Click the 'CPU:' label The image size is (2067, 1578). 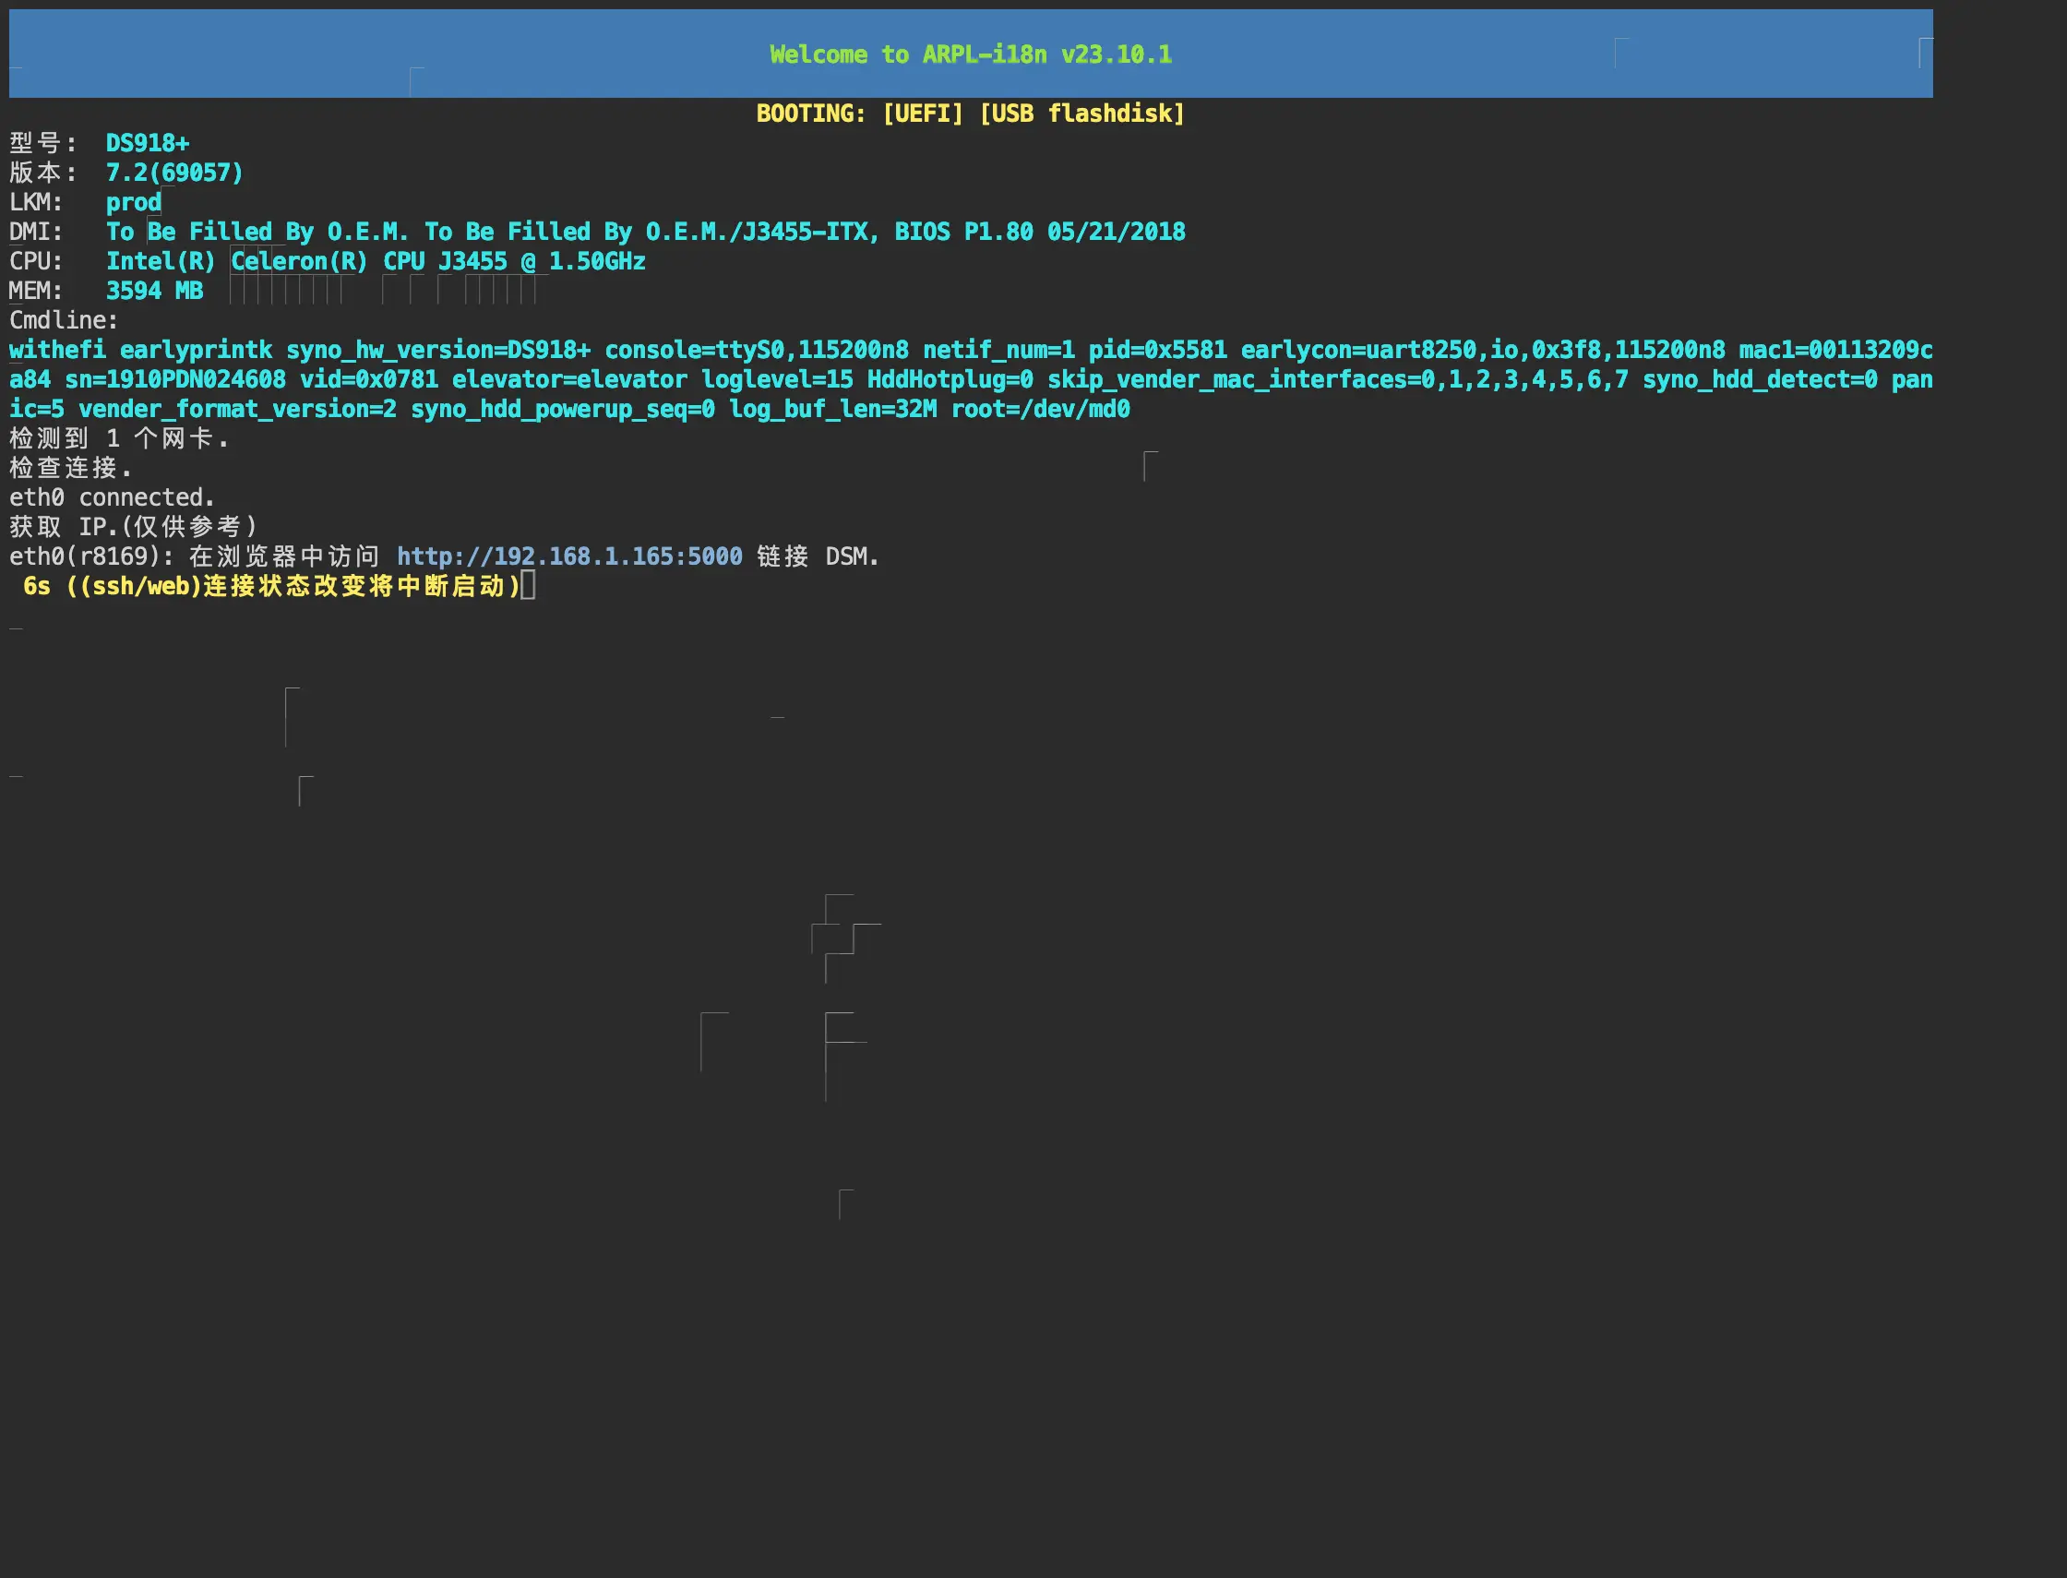point(37,261)
